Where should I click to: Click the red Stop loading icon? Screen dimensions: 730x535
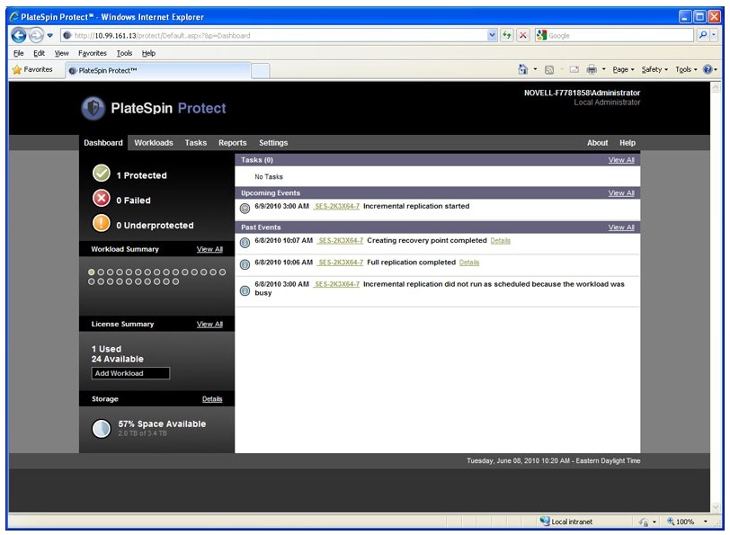(x=523, y=35)
